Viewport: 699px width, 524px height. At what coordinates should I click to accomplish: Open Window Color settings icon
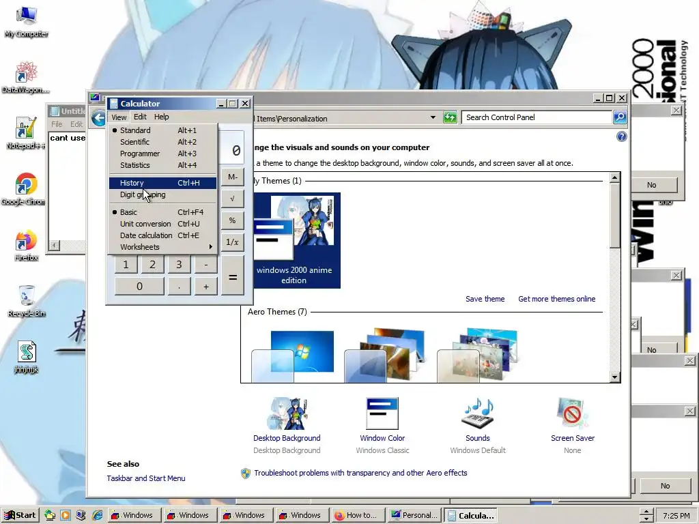[382, 413]
